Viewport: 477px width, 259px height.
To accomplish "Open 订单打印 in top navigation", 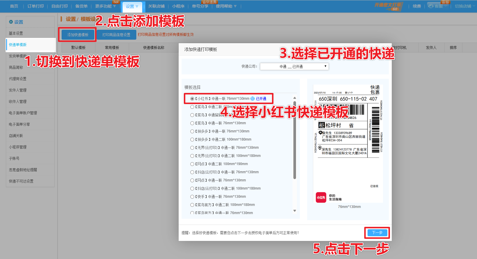I will click(x=36, y=6).
